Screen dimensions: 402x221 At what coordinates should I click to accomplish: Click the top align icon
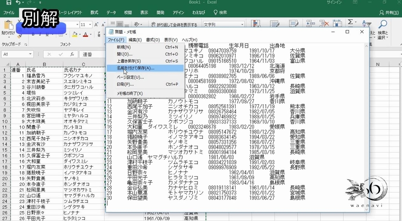point(113,24)
